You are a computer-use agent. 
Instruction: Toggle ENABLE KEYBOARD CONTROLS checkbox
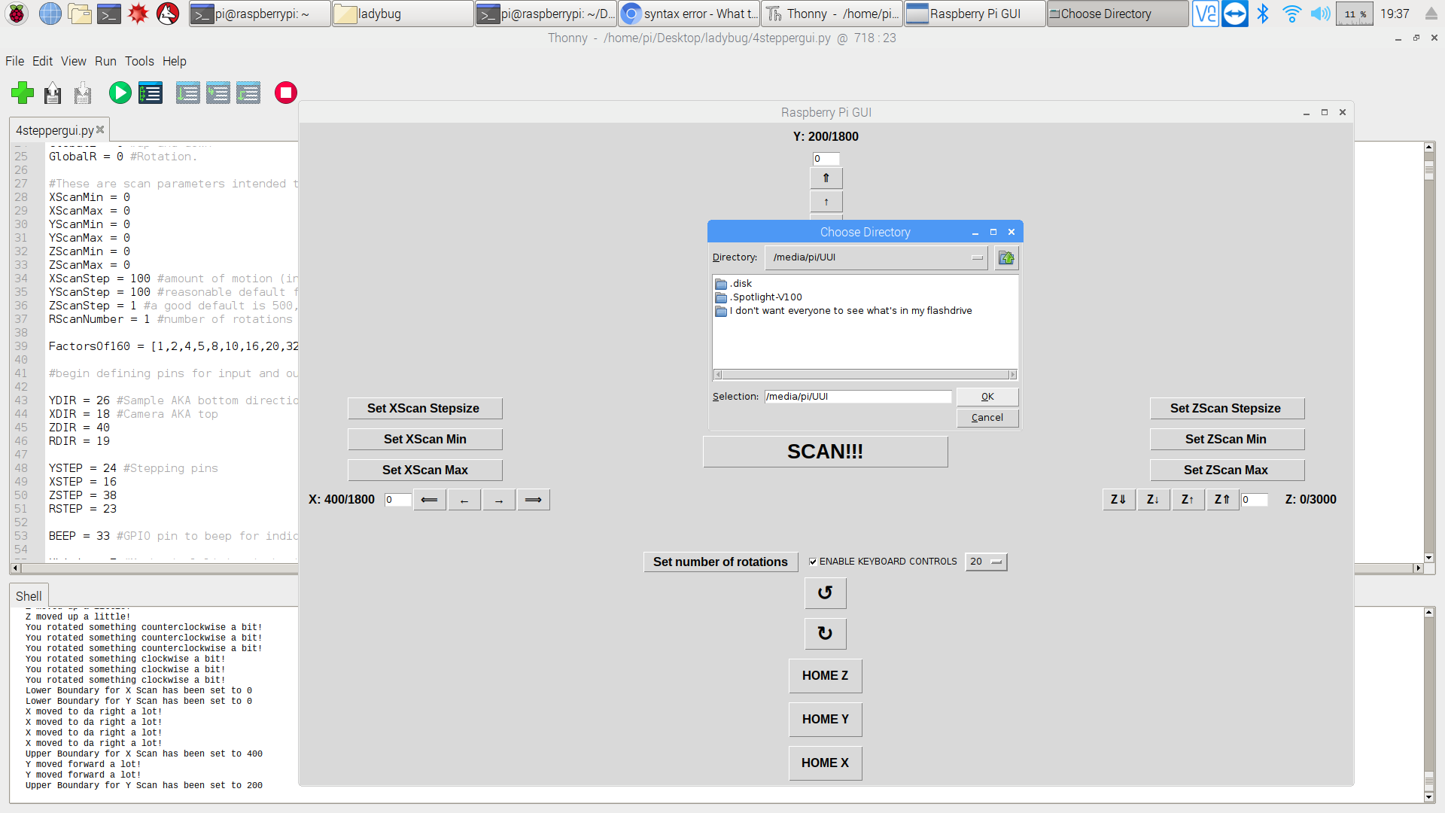point(813,561)
